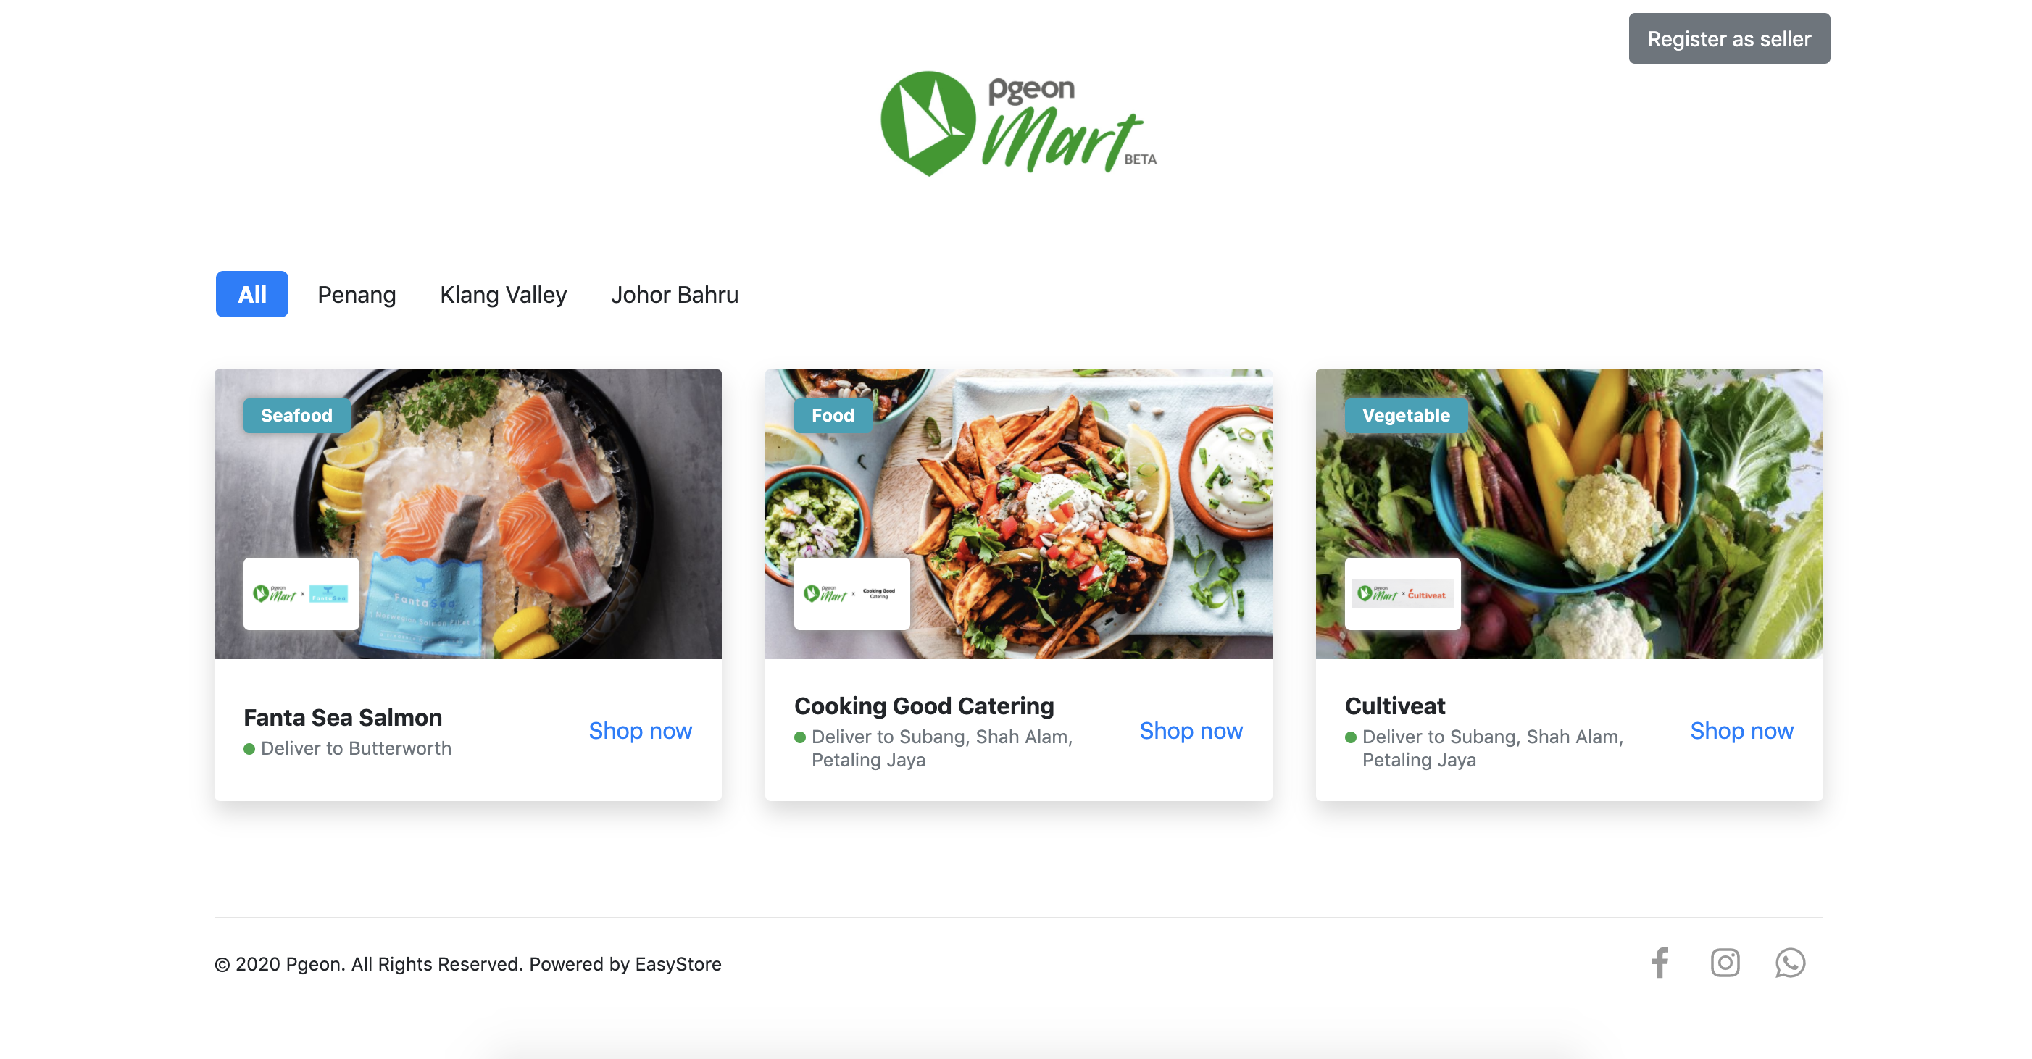Select the All filter tab

click(x=252, y=294)
